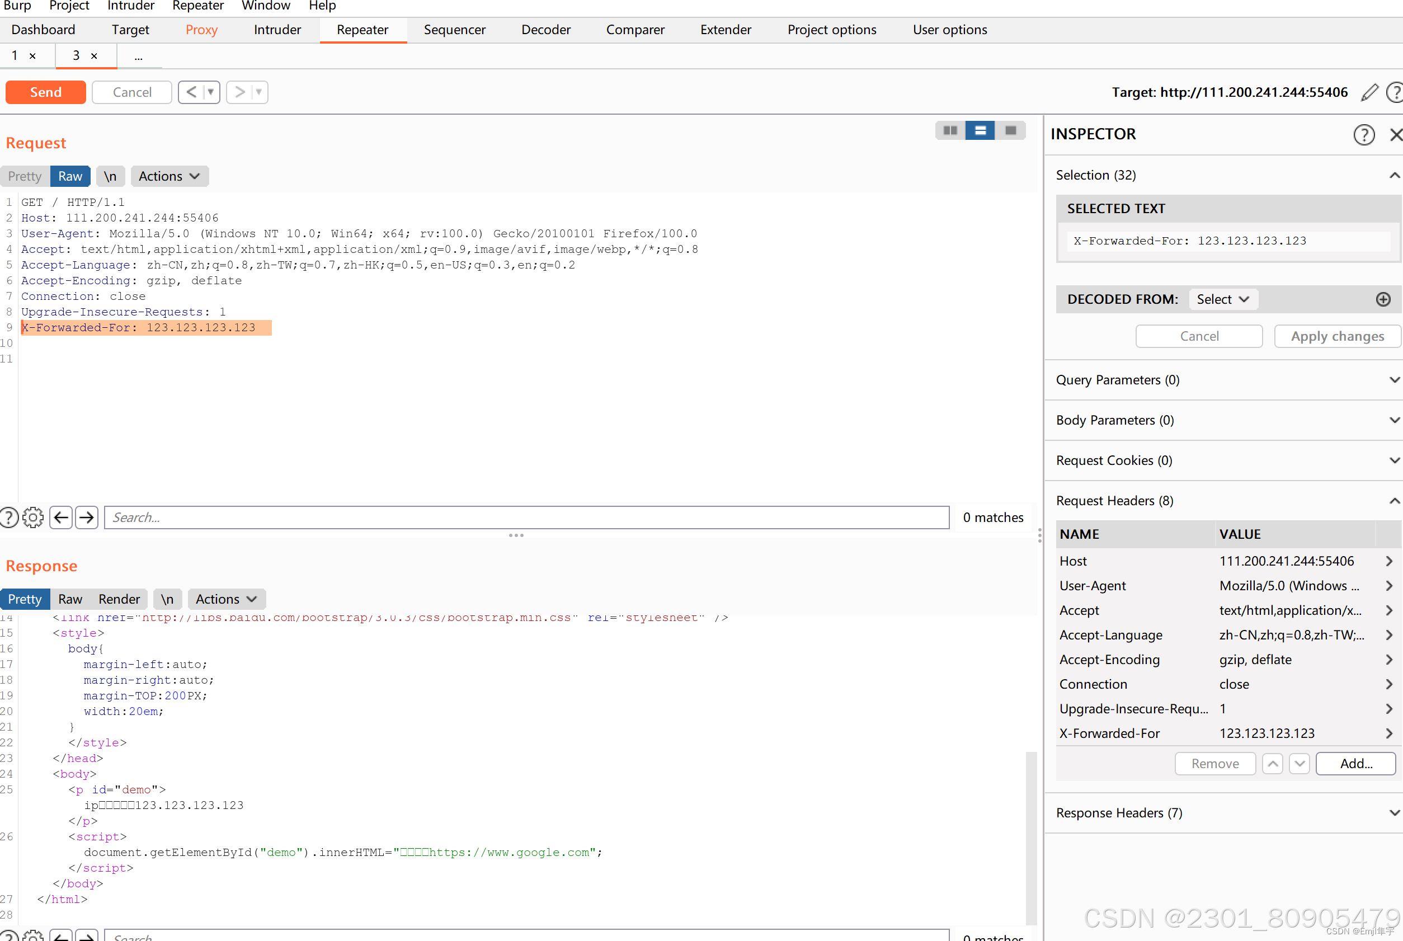Switch request view to Pretty
Screen dimensions: 1403x941
(25, 176)
